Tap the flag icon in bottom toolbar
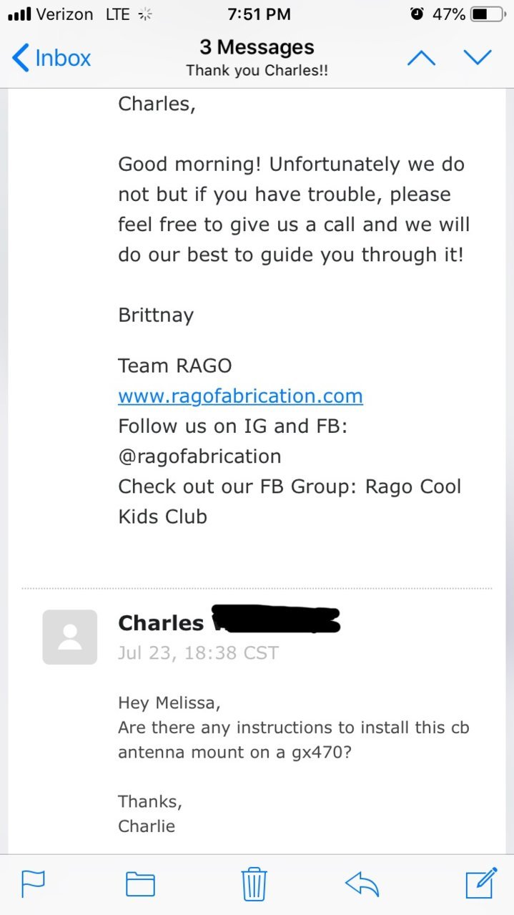The image size is (514, 915). point(33,884)
